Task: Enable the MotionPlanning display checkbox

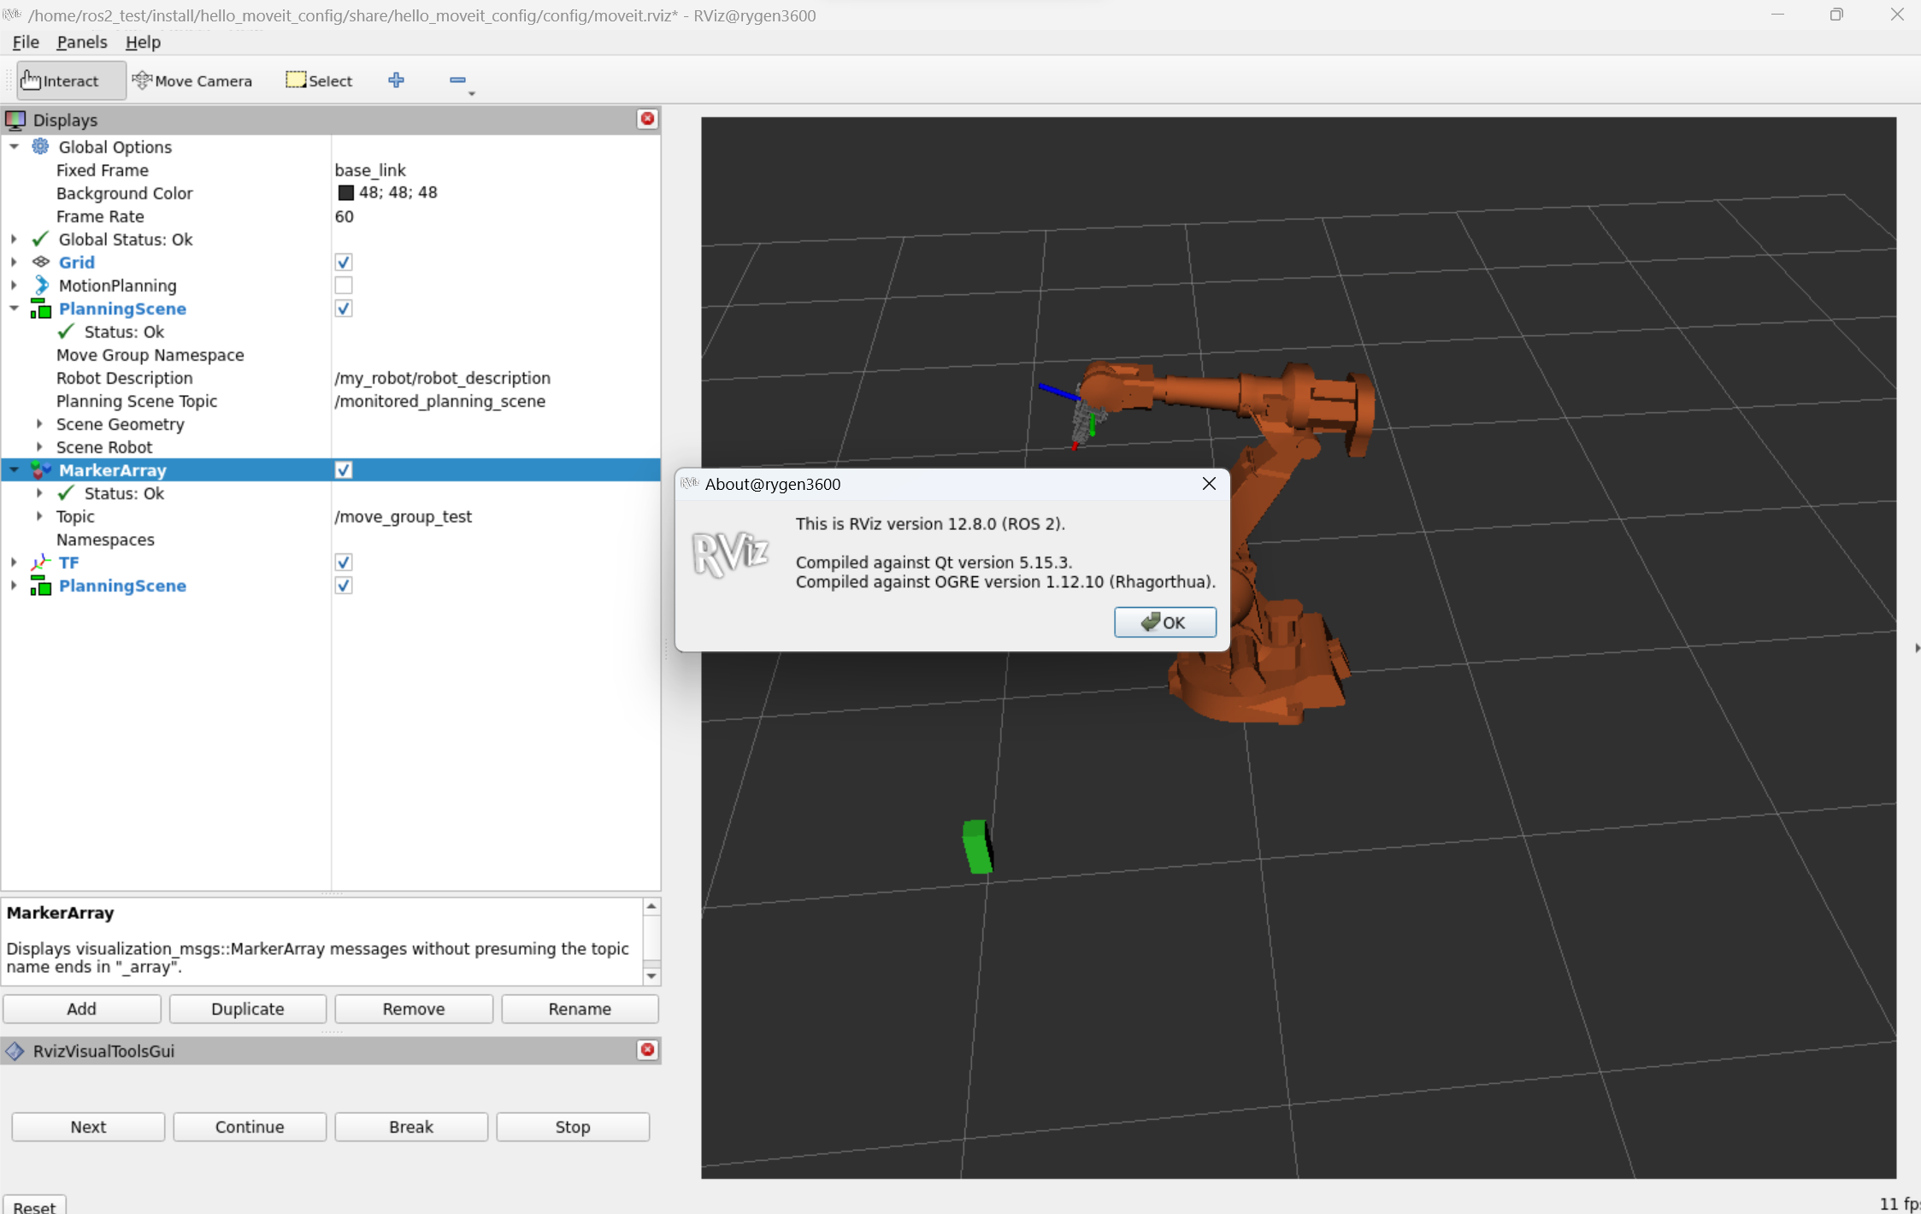Action: pyautogui.click(x=344, y=286)
